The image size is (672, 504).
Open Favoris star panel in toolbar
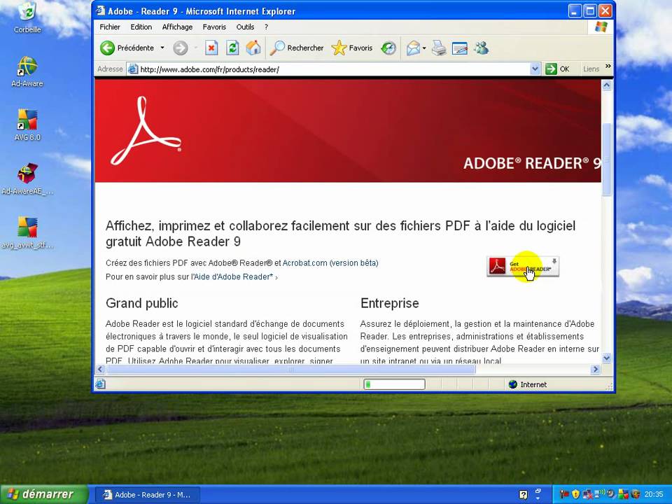(352, 48)
